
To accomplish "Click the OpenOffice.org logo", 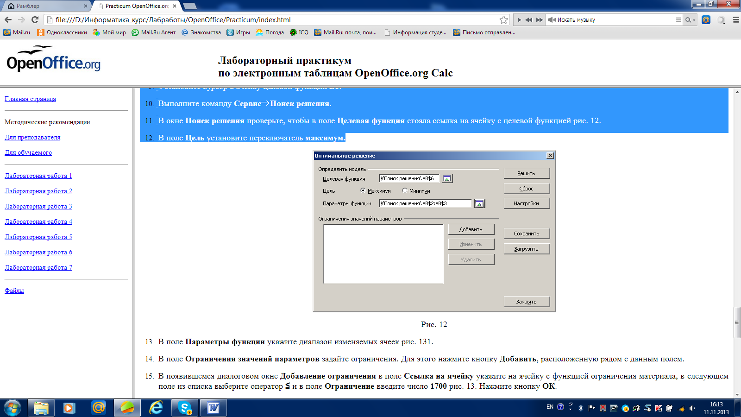I will click(x=53, y=59).
